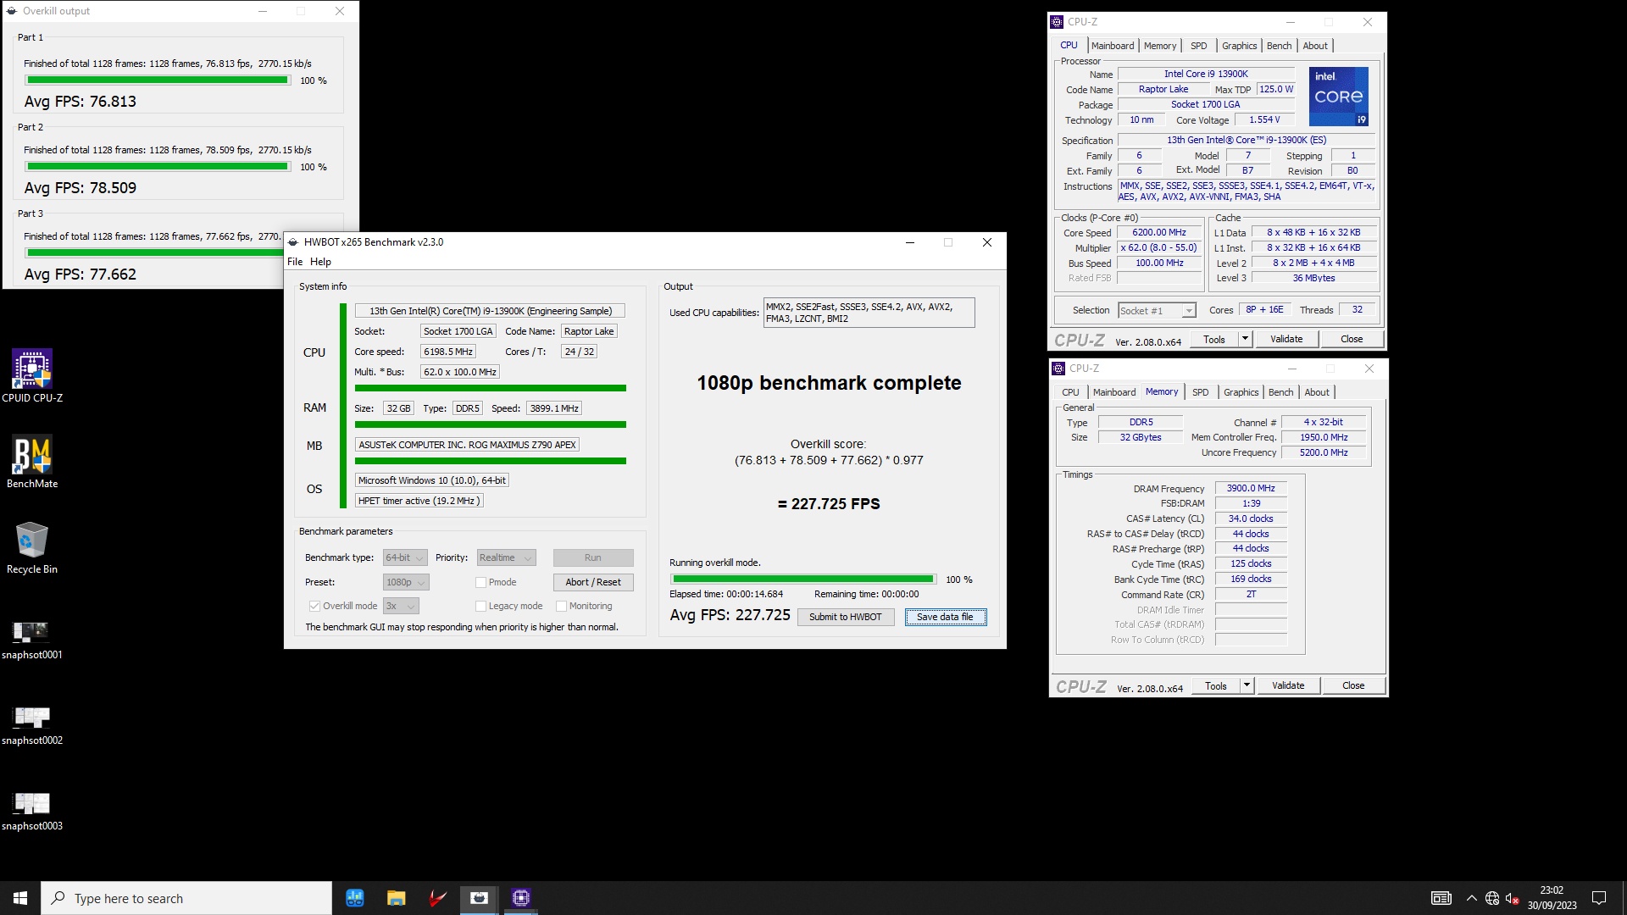Open SPD tab in bottom CPU-Z
Image resolution: width=1627 pixels, height=915 pixels.
tap(1200, 392)
